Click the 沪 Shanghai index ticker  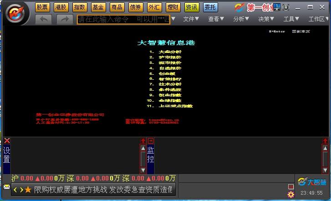pos(38,178)
